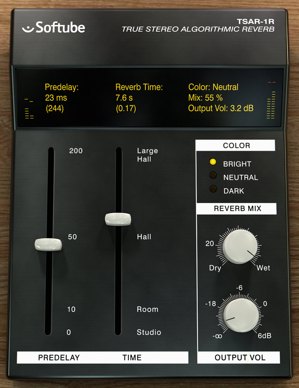Click the Time slider handle near Hall
Viewport: 299px width, 388px height.
tap(118, 219)
